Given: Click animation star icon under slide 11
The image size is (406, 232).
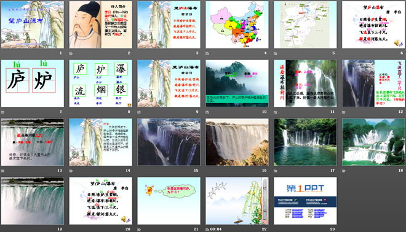Looking at the screenshot, I should 276,112.
